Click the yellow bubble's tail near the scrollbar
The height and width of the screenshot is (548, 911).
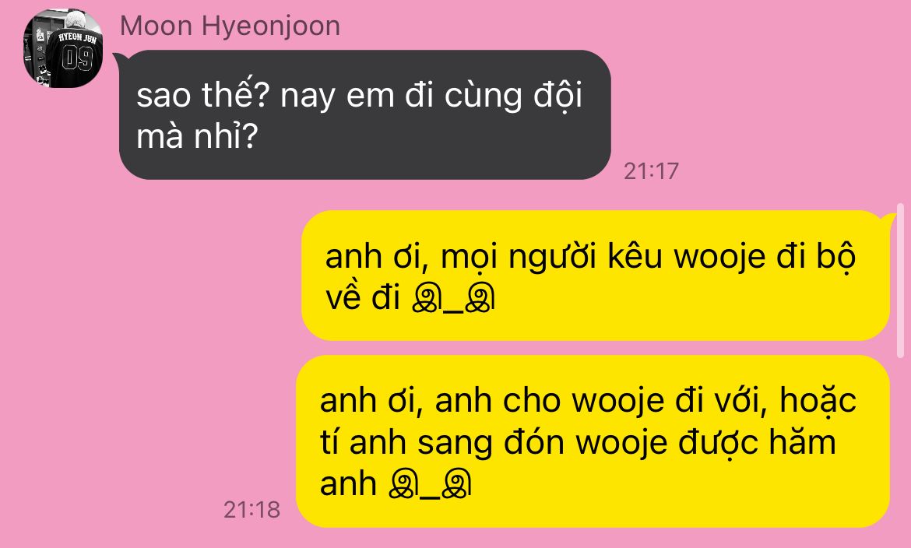(x=889, y=219)
